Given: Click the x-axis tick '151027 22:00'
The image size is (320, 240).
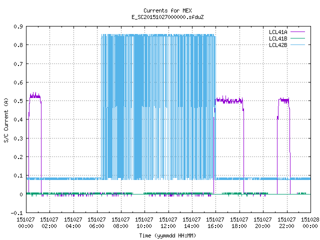Looking at the screenshot, I should [286, 223].
